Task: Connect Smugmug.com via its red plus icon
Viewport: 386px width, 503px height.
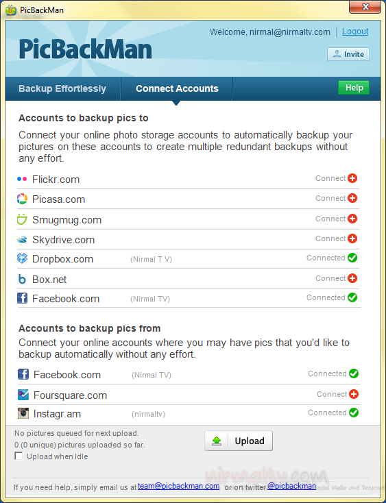Action: point(352,219)
